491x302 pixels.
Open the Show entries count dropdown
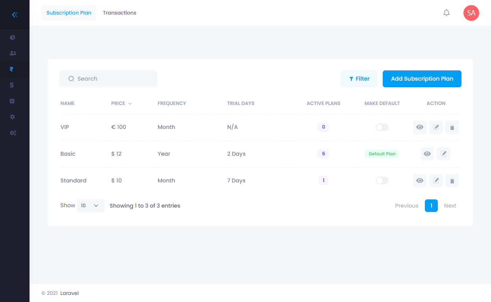pos(91,206)
